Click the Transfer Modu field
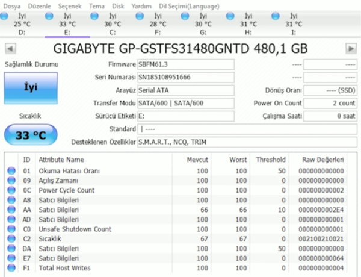This screenshot has width=361, height=277. pos(186,103)
